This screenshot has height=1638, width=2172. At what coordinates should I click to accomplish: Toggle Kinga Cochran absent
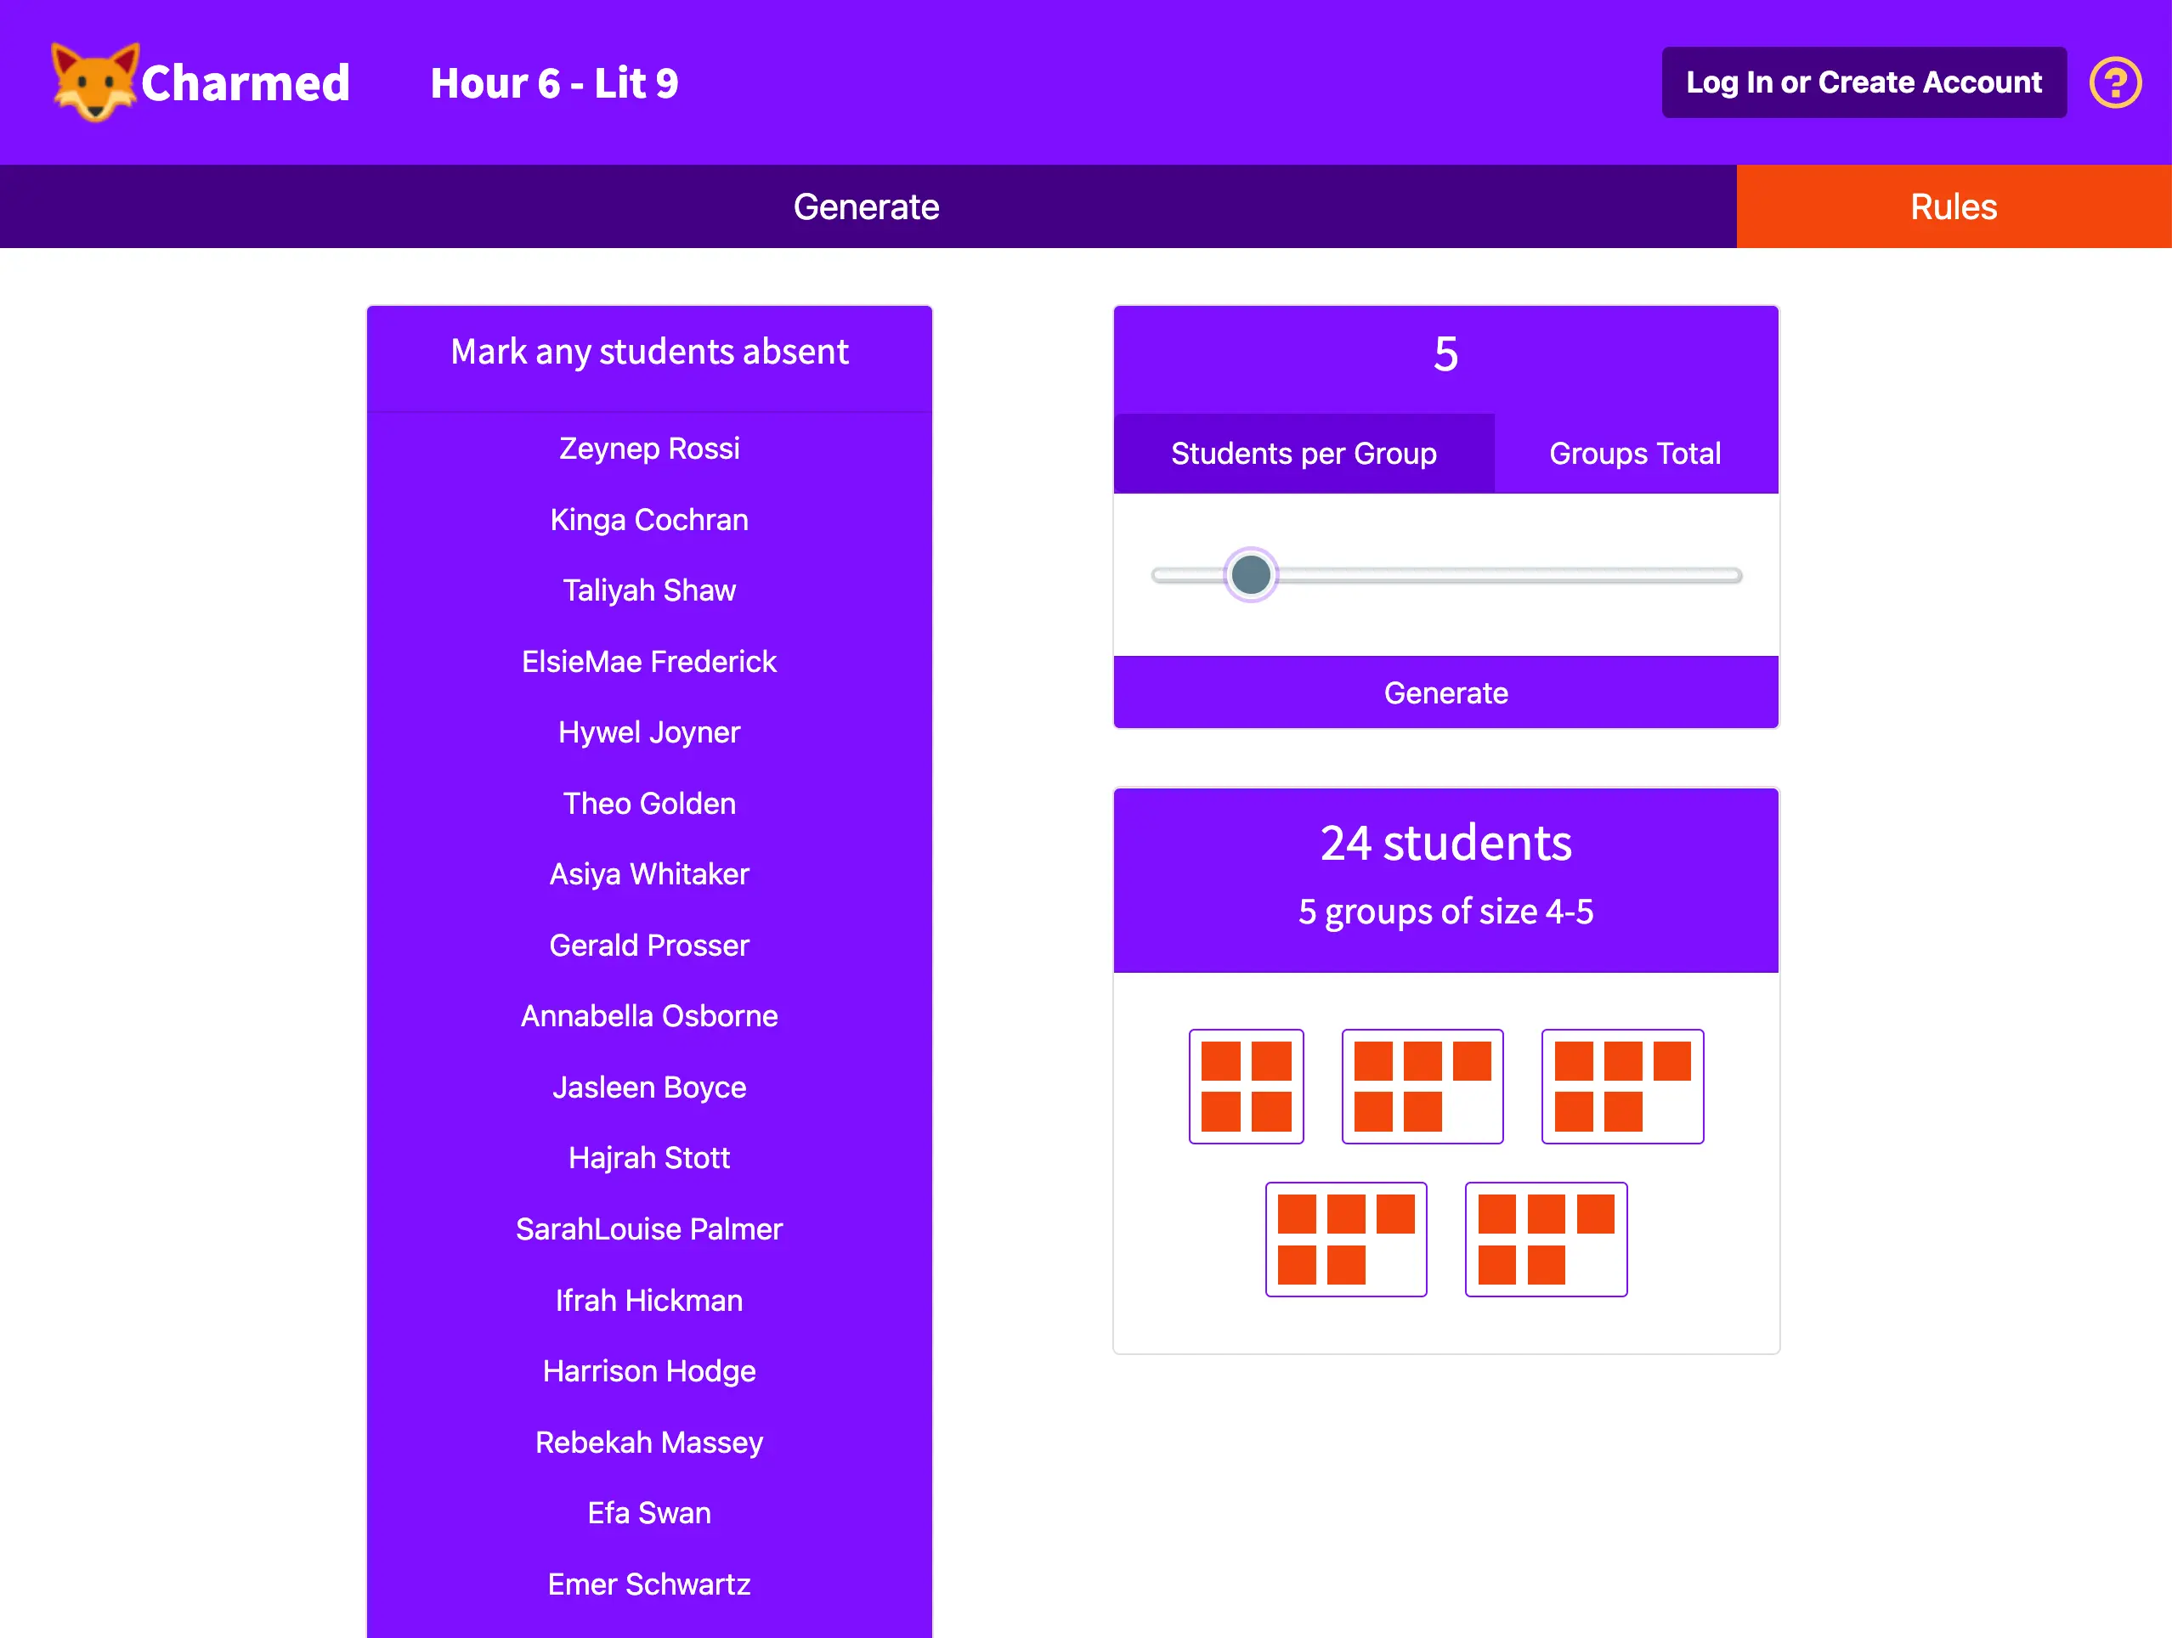click(649, 519)
